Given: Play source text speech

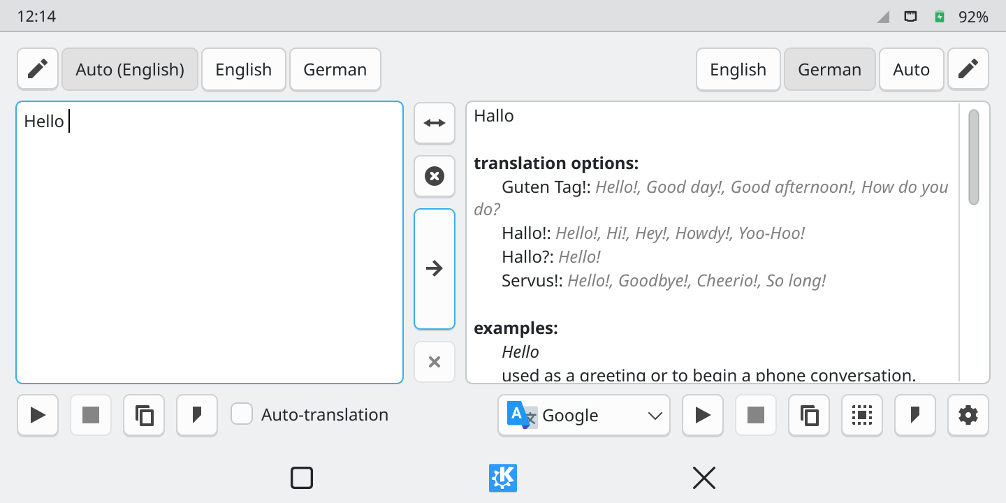Looking at the screenshot, I should pyautogui.click(x=38, y=416).
